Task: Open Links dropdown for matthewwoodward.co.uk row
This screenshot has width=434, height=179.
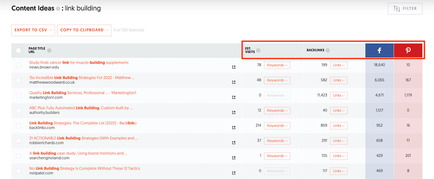Action: 339,80
